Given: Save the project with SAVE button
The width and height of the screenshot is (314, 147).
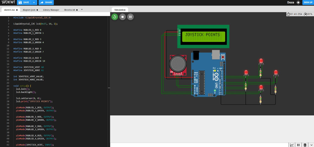Looking at the screenshot, I should tap(24, 3).
